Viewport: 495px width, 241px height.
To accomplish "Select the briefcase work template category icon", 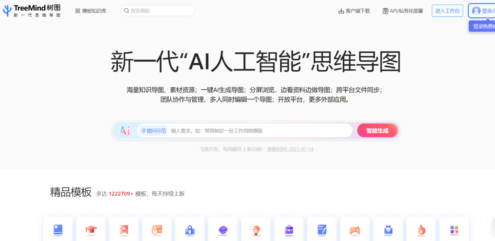I will coord(289,230).
